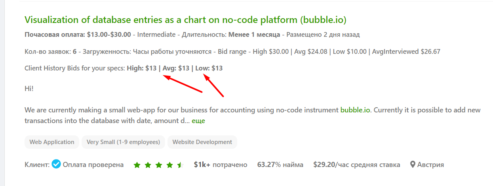Click the "Avg: $13" client history bid value

click(x=176, y=68)
